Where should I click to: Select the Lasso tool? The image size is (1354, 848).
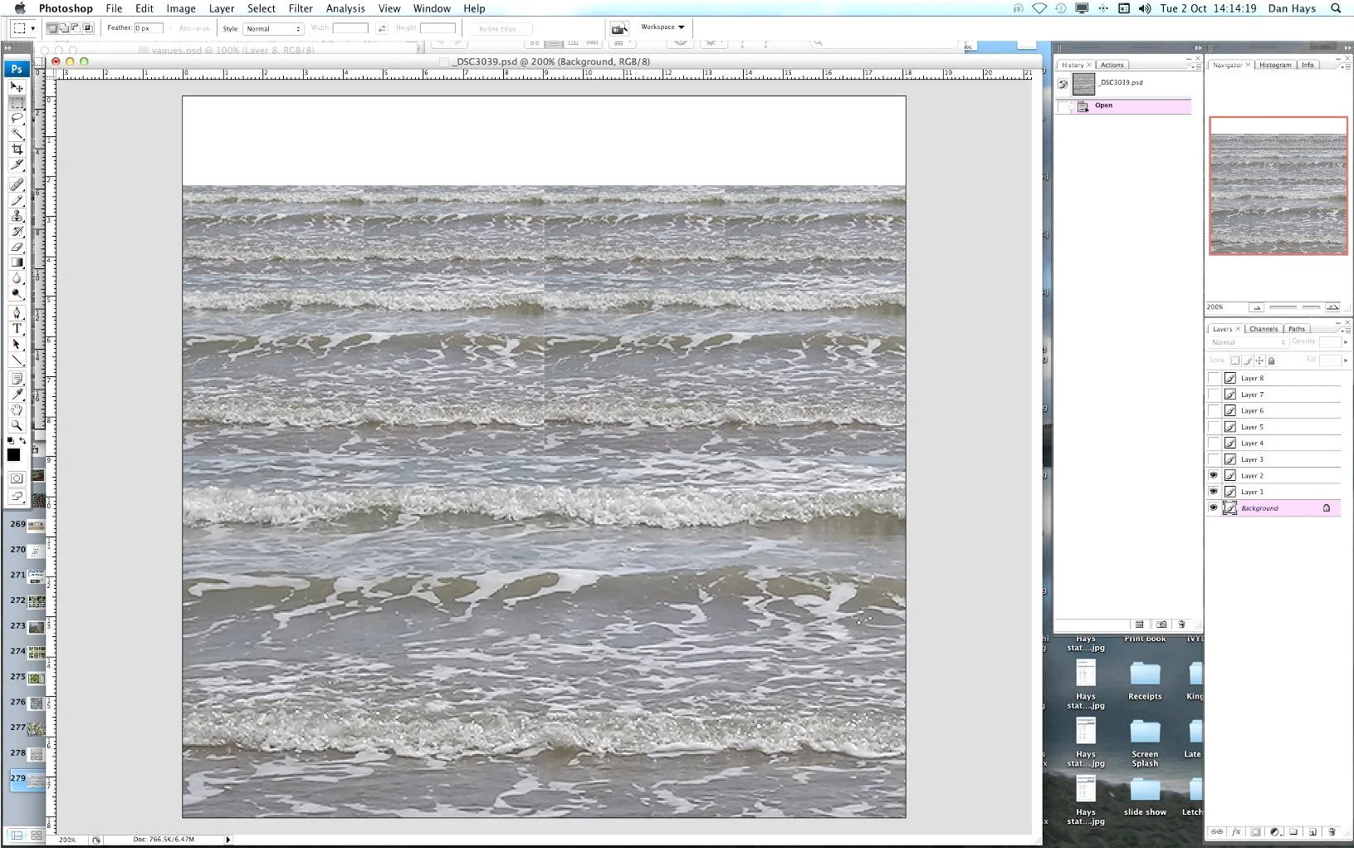pos(17,119)
